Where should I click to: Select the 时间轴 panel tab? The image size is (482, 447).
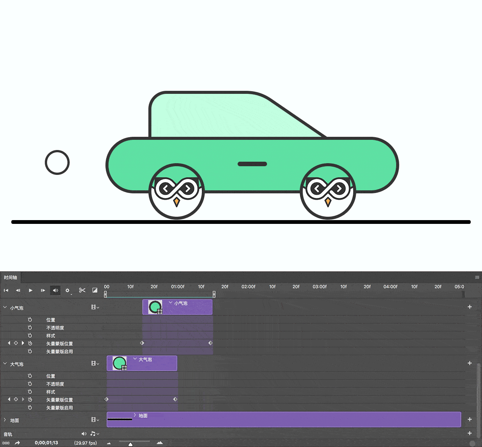[11, 277]
